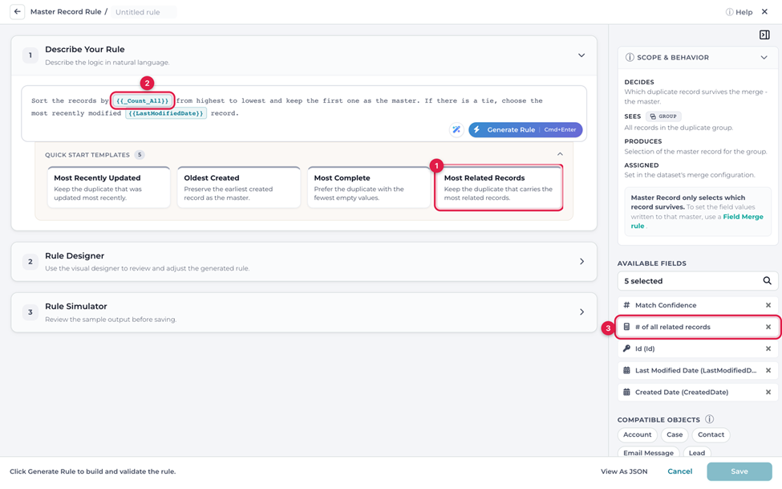Choose the Most Related Records template

[x=499, y=187]
